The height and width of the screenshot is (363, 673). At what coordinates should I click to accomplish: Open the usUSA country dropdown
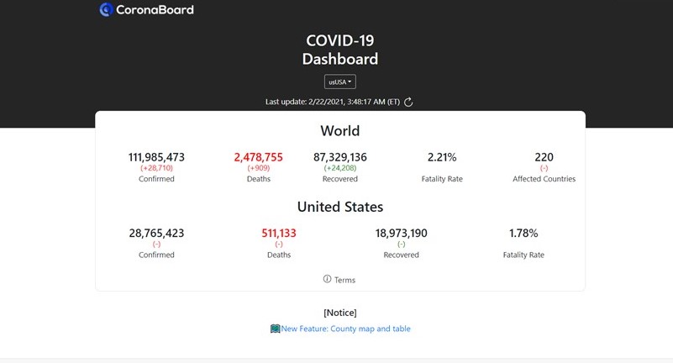340,82
